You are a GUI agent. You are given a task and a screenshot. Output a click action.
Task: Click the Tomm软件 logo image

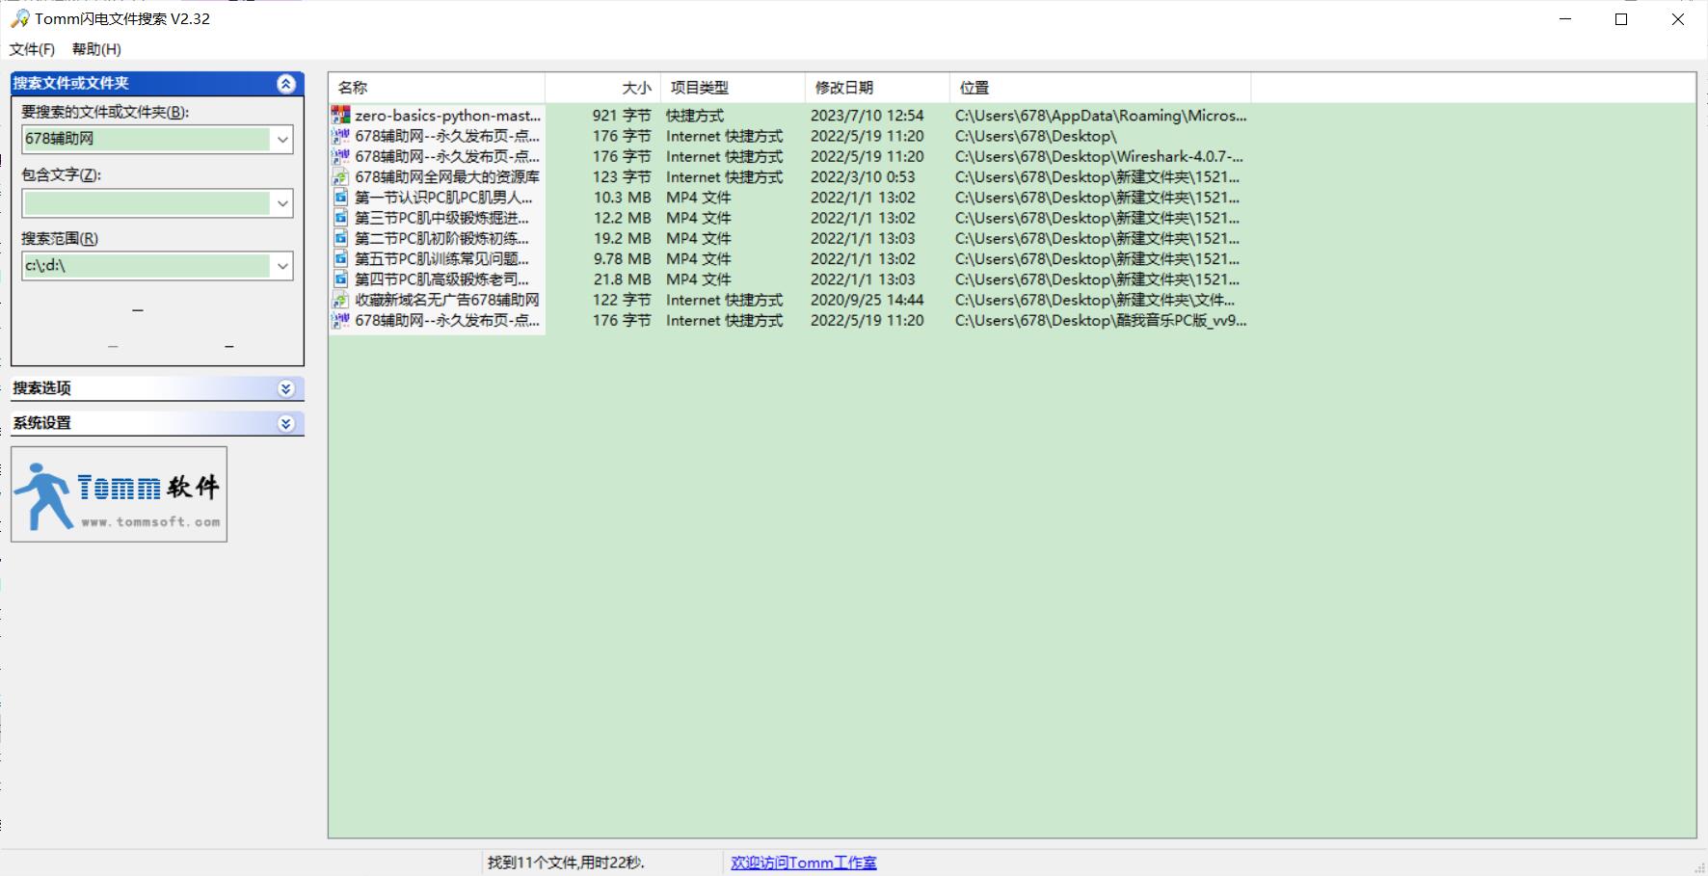(x=120, y=493)
